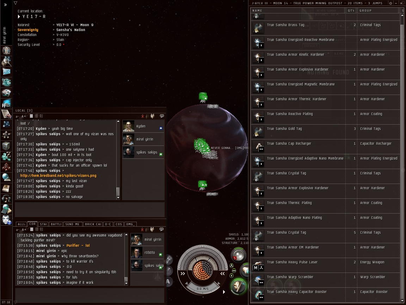Toggle autopilot A button left of HUD
This screenshot has width=406, height=305.
click(168, 281)
